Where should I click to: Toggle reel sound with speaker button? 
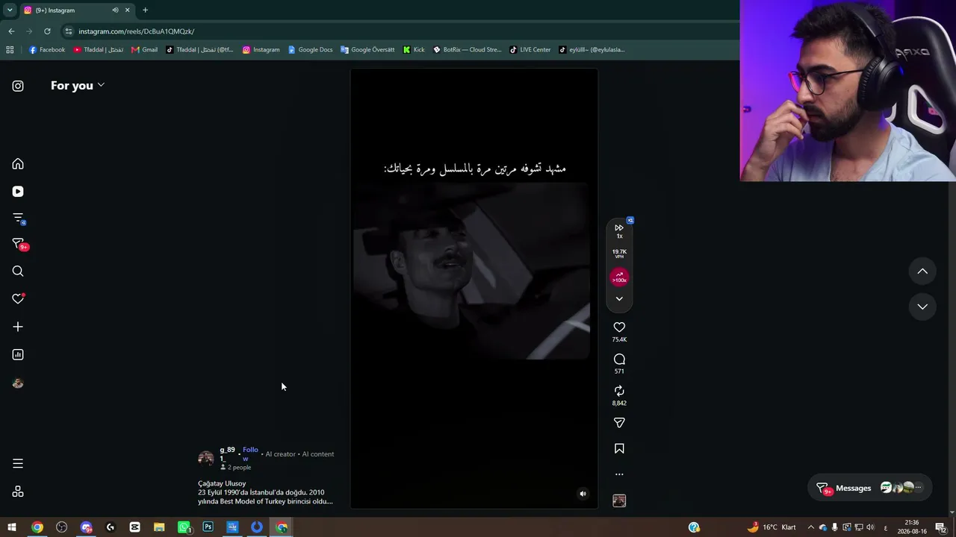583,494
